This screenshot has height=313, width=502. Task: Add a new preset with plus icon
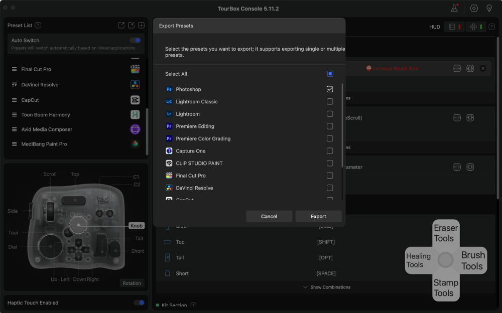141,25
